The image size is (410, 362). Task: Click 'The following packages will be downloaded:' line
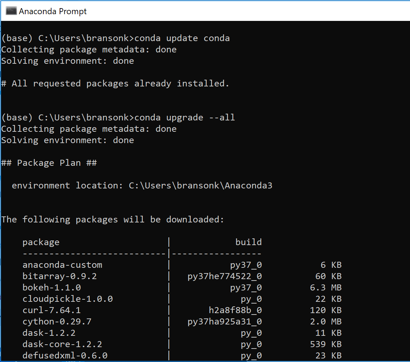pyautogui.click(x=113, y=220)
